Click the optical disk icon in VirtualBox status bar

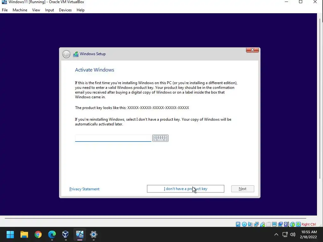point(244,224)
